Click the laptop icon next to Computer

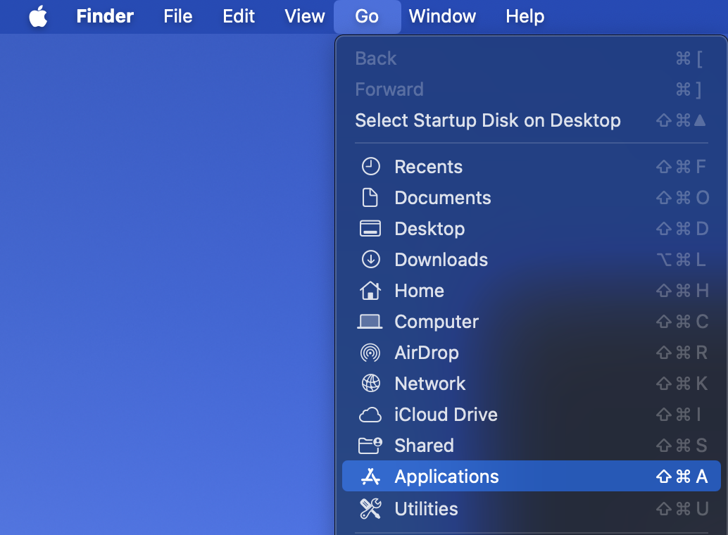click(x=371, y=322)
